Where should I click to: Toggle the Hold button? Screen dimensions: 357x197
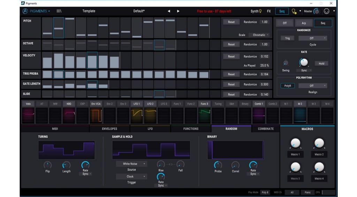tap(321, 63)
